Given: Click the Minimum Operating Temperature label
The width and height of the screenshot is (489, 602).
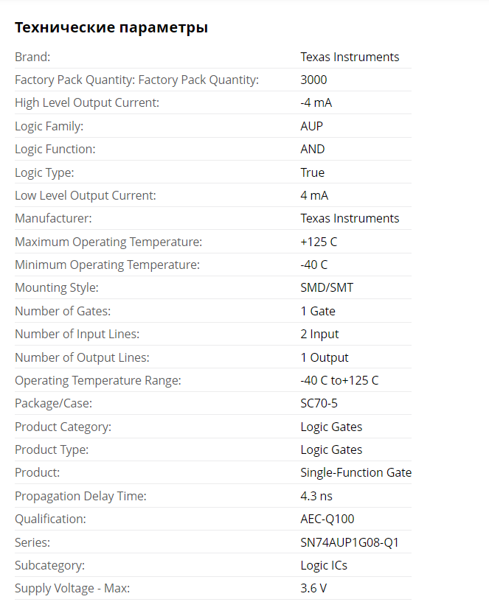Looking at the screenshot, I should click(107, 265).
